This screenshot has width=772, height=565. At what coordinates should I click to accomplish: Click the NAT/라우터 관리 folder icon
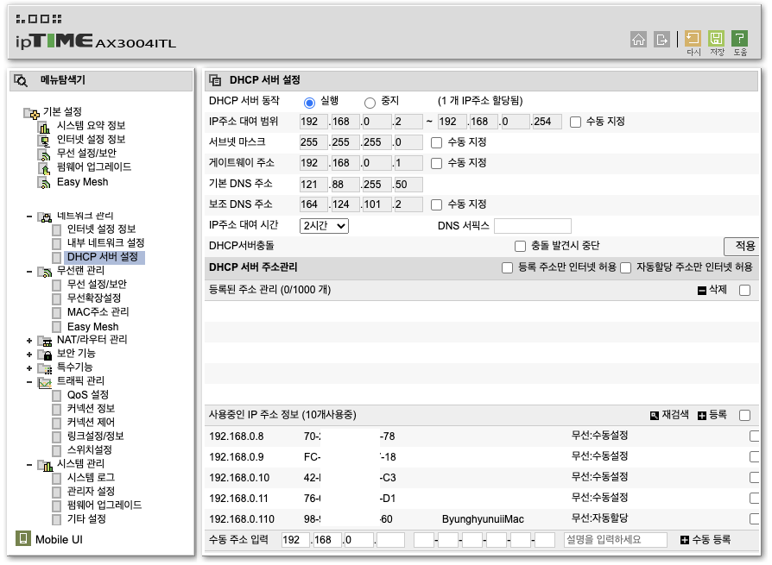click(45, 341)
